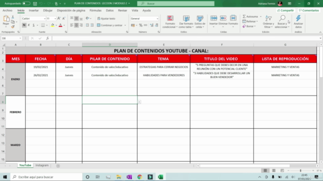Click the Compartir button

coord(286,10)
